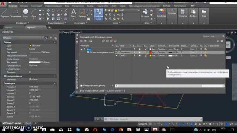Collapse the Общие properties section

pos(54,42)
